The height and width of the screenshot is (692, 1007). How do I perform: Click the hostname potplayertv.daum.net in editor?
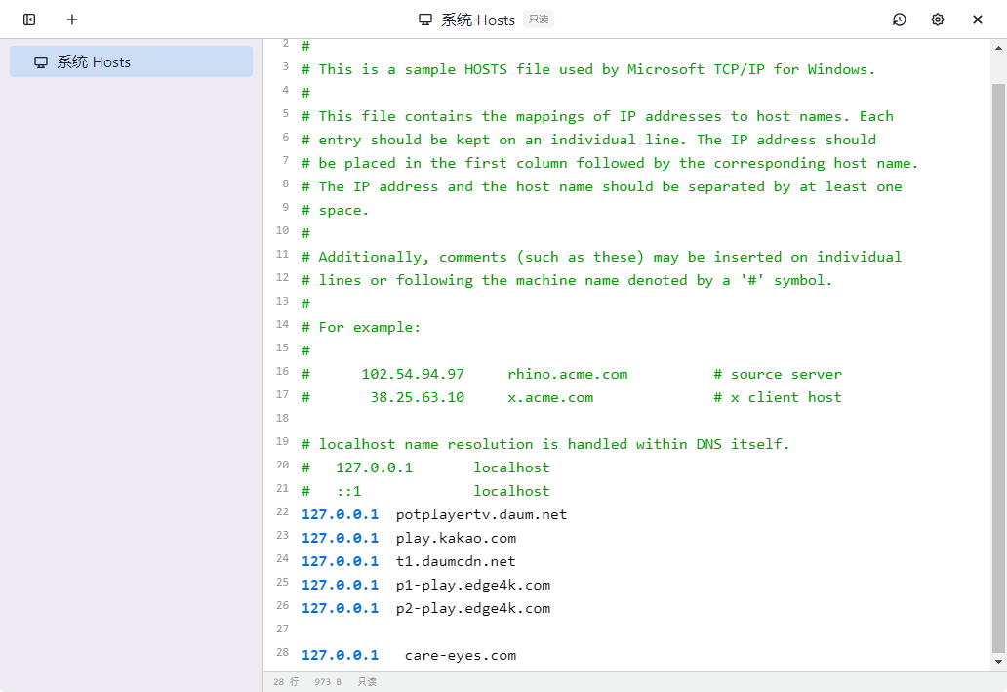(481, 514)
